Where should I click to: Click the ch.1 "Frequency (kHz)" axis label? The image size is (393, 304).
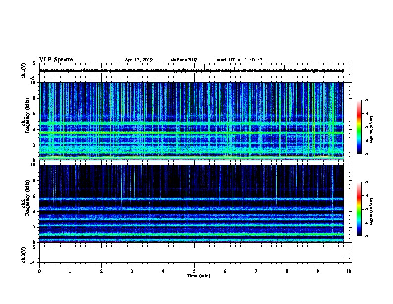click(27, 115)
